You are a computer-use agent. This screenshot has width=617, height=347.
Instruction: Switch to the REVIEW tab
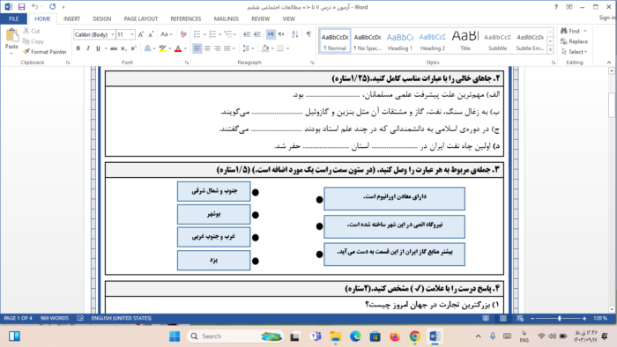(261, 18)
